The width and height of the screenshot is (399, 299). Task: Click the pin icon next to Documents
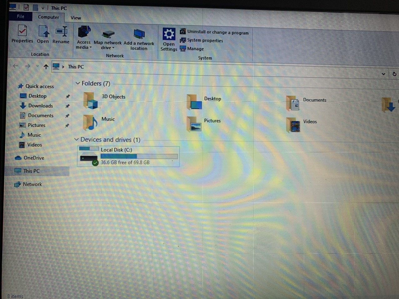[x=67, y=116]
